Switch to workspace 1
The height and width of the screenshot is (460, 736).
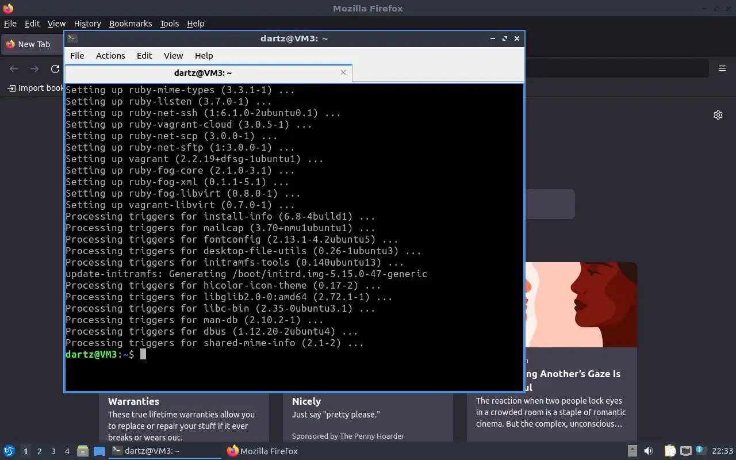[25, 451]
